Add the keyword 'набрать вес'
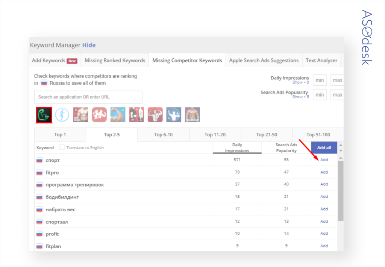The width and height of the screenshot is (385, 267). [x=324, y=209]
